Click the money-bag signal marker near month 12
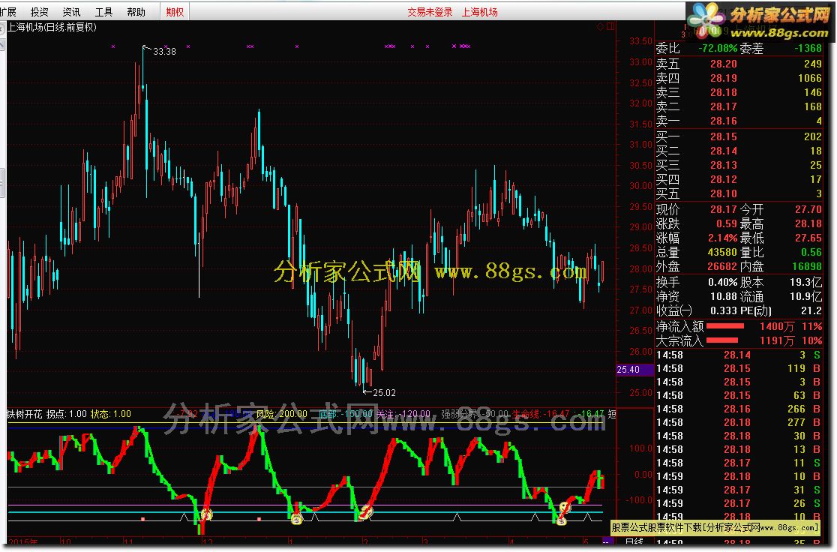Viewport: 837px width, 552px height. (x=206, y=514)
